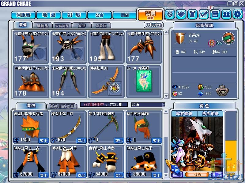Viewport: 245px width, 183px height.
Task: Select equipped 卡查伊斯披風 cloak slot
Action: coord(69,81)
